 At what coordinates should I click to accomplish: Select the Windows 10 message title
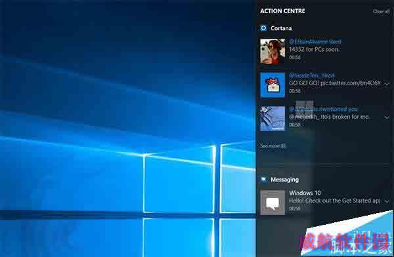pyautogui.click(x=305, y=193)
